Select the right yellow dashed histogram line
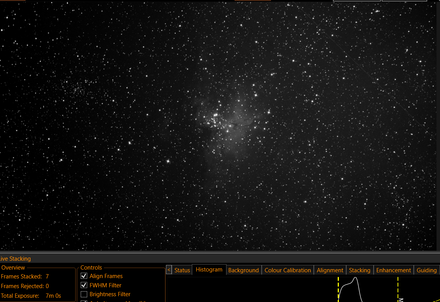Screen dimensions: 440x302 398,289
